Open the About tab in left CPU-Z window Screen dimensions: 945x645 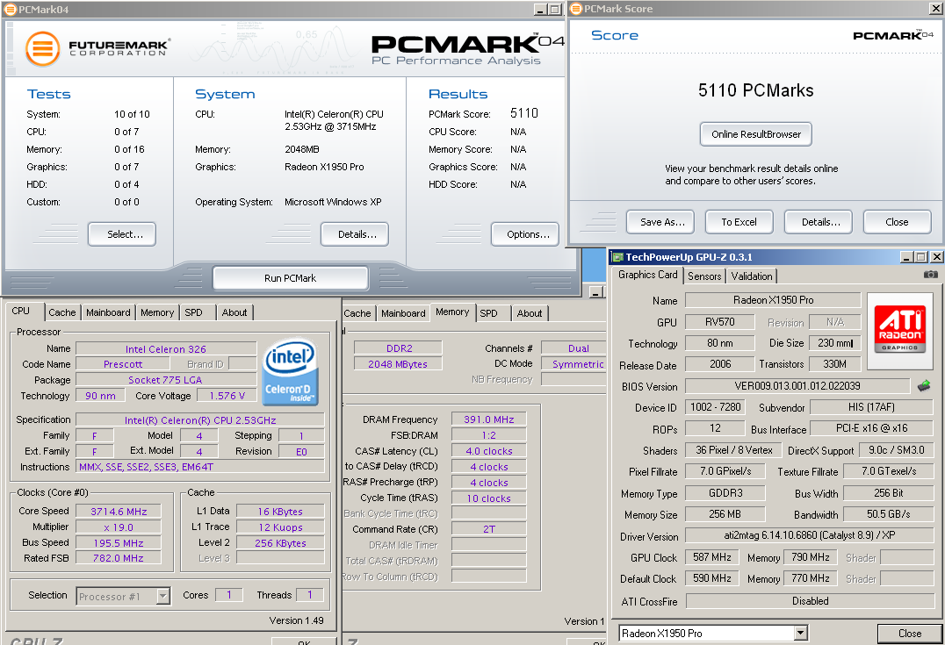tap(234, 312)
